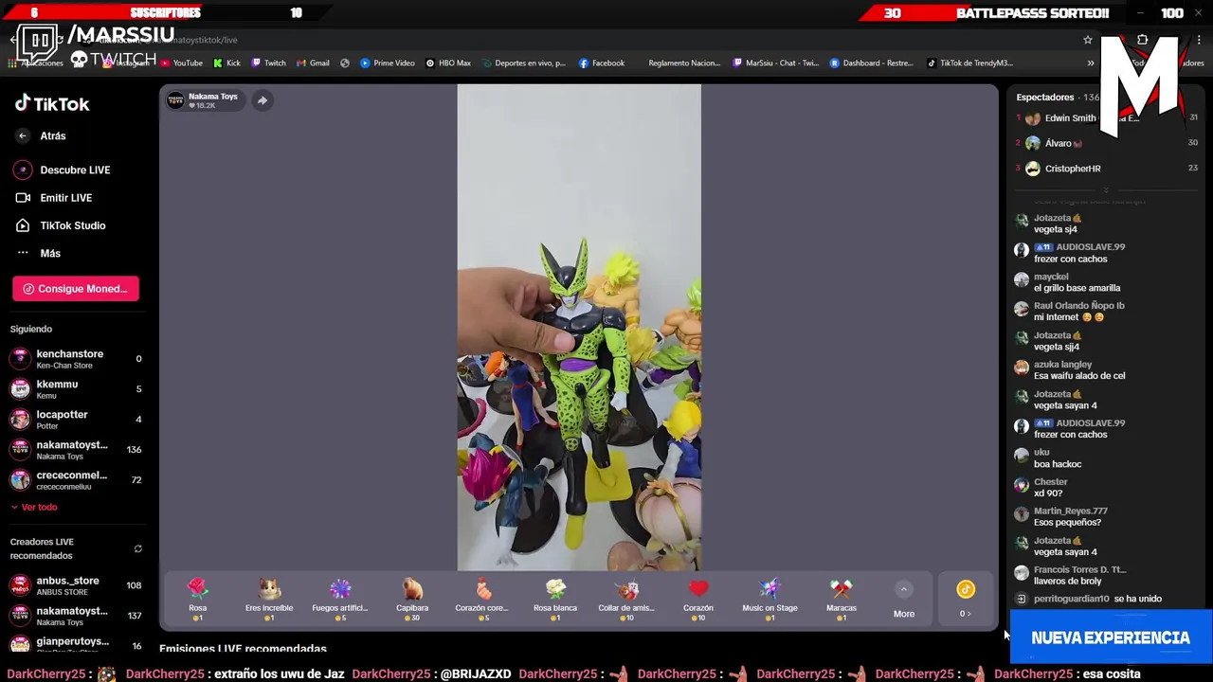The width and height of the screenshot is (1213, 682).
Task: Open the anbus._store recommended creator
Action: click(76, 585)
